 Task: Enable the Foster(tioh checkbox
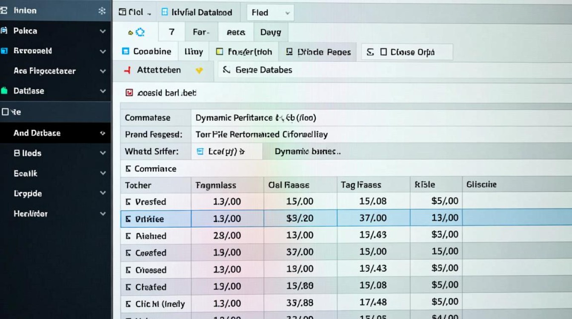220,51
